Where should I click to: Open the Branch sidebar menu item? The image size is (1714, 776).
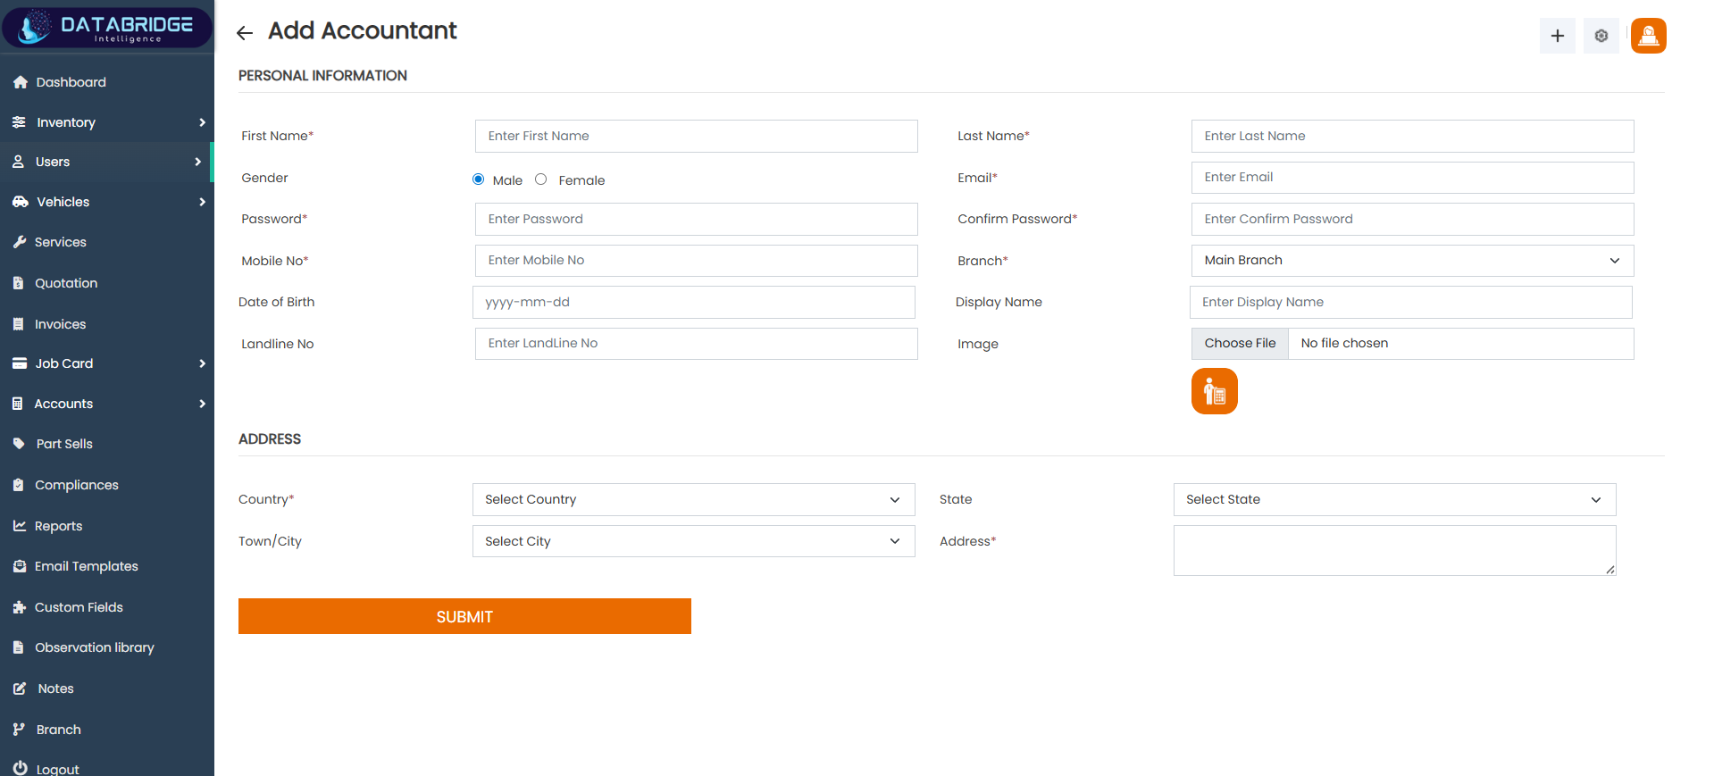[x=59, y=730]
